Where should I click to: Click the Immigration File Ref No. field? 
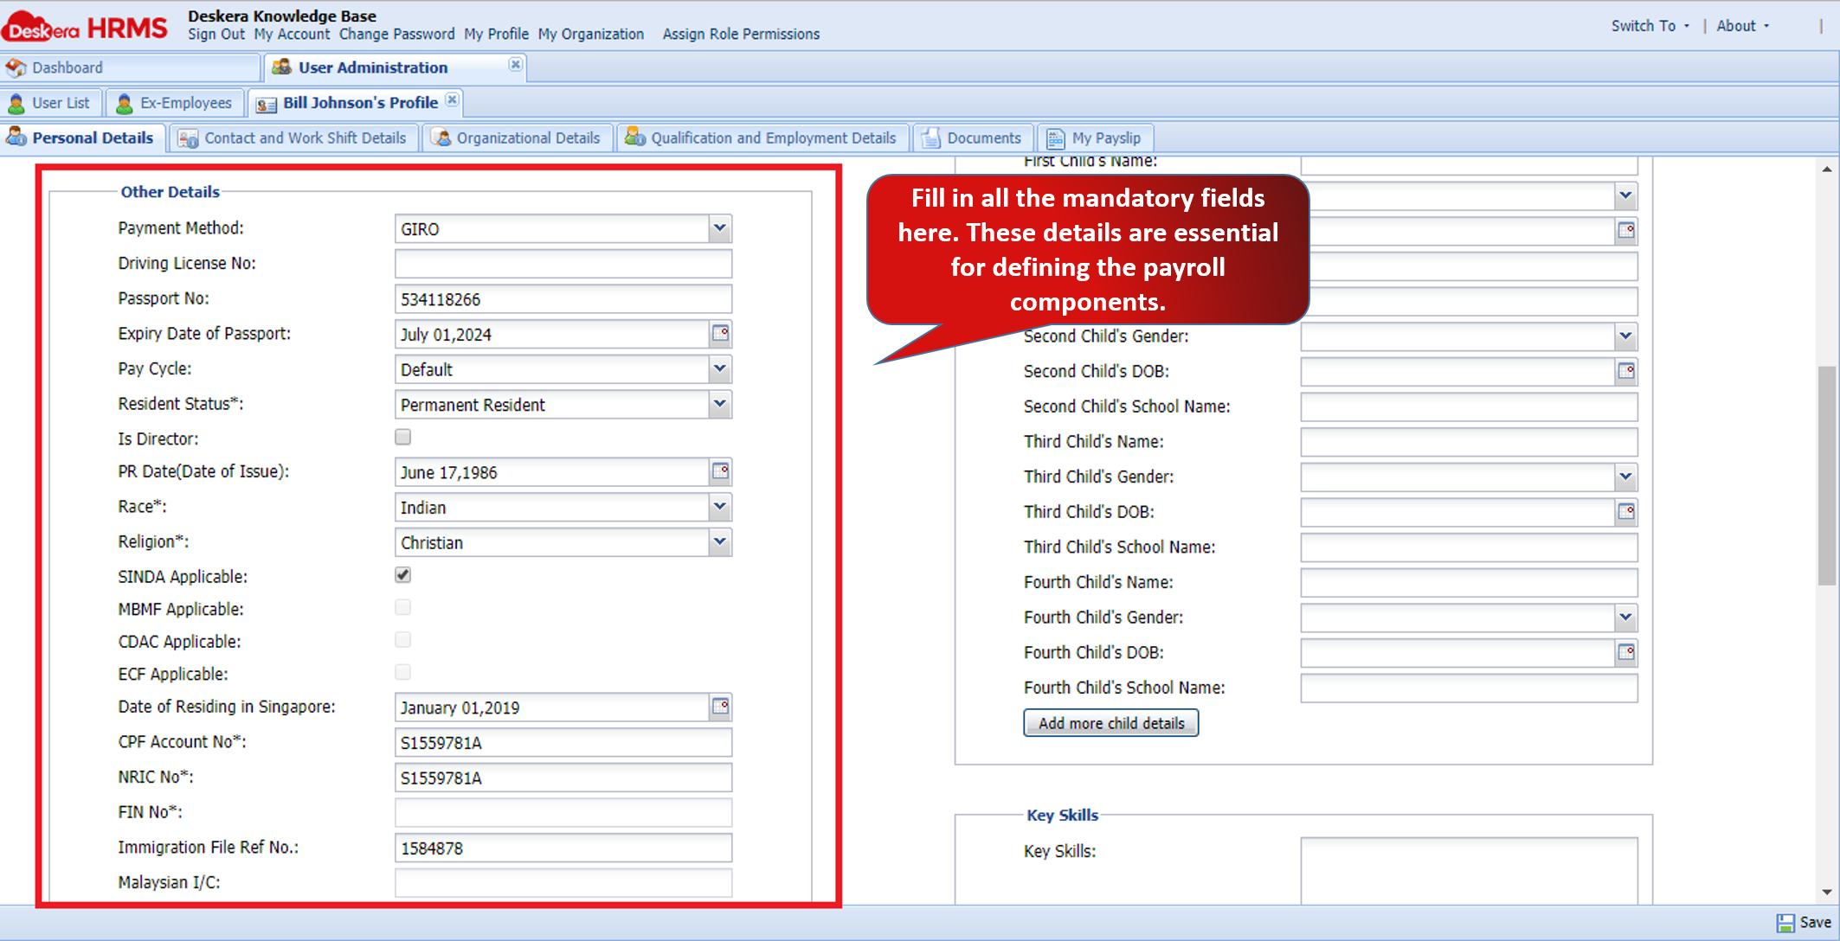tap(563, 848)
